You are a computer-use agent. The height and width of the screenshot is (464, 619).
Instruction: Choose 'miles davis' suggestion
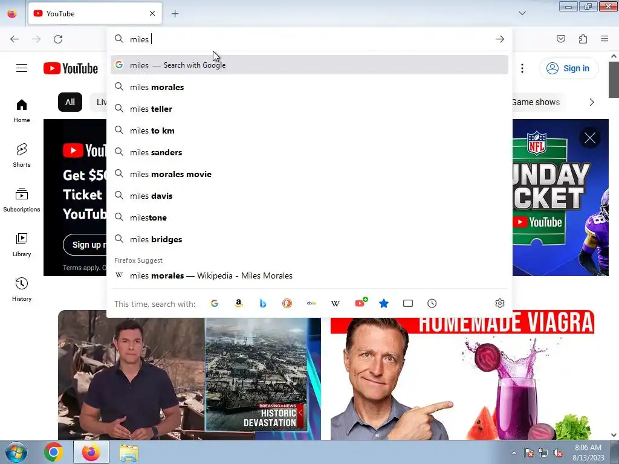309,196
